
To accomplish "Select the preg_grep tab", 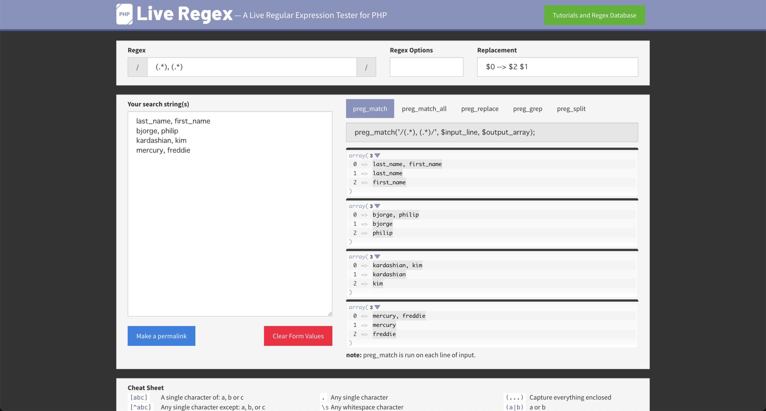I will [528, 109].
